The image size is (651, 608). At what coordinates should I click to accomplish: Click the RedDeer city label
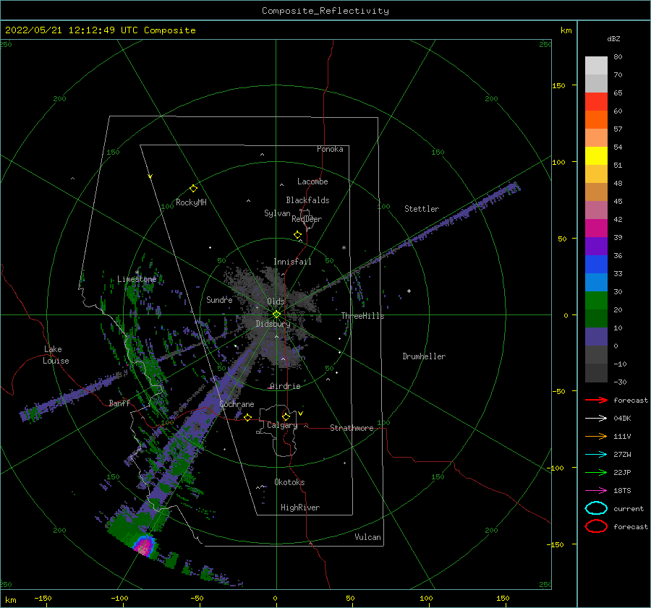coord(307,219)
